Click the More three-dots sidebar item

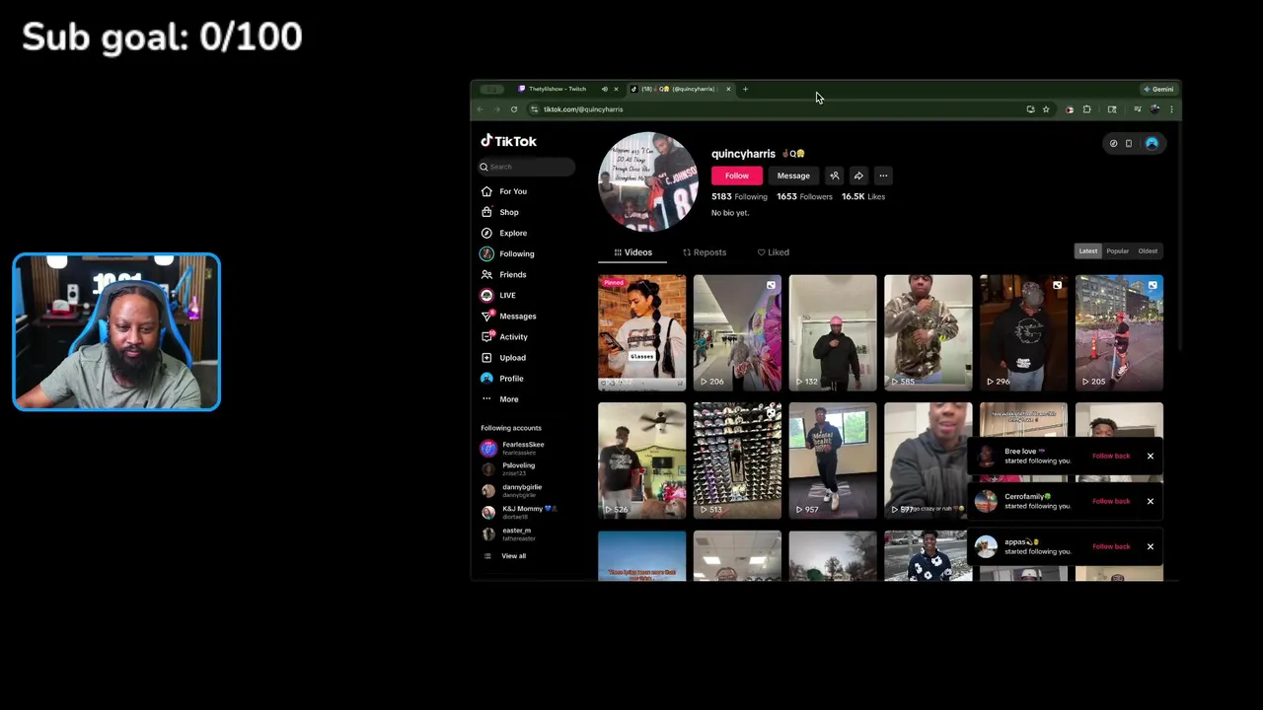click(499, 399)
